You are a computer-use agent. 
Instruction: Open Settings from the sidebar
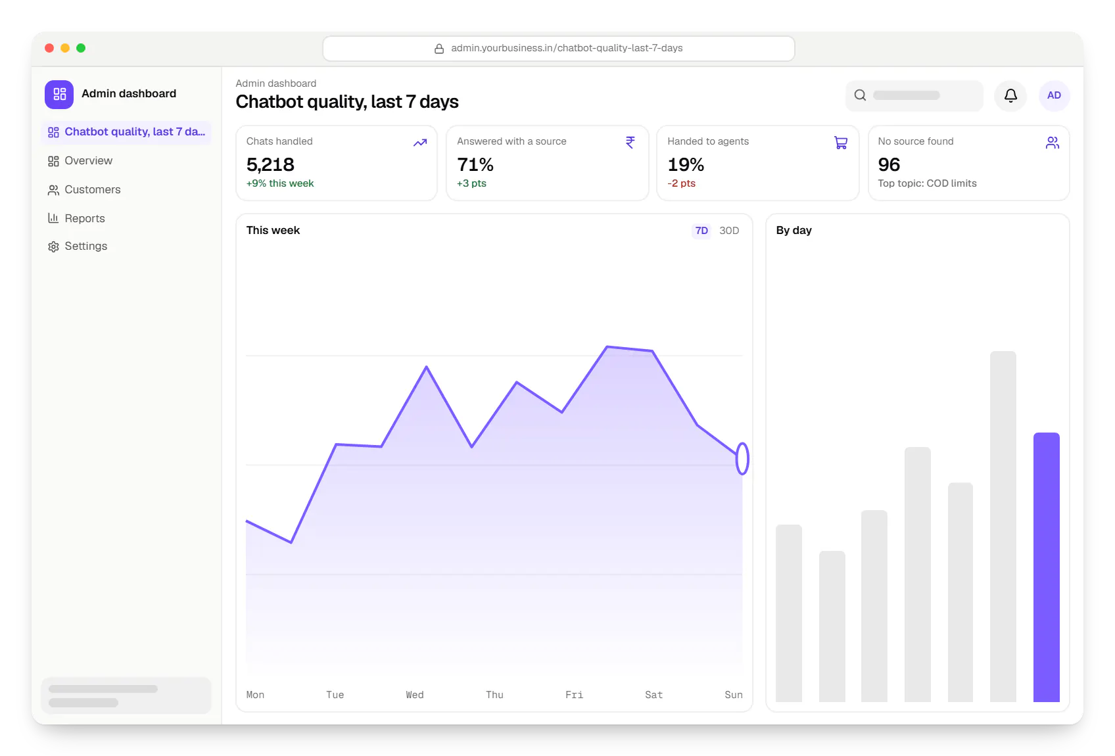[126, 247]
